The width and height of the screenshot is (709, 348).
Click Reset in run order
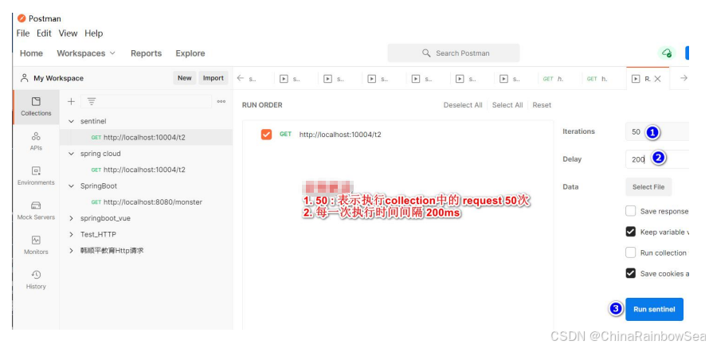pyautogui.click(x=542, y=105)
